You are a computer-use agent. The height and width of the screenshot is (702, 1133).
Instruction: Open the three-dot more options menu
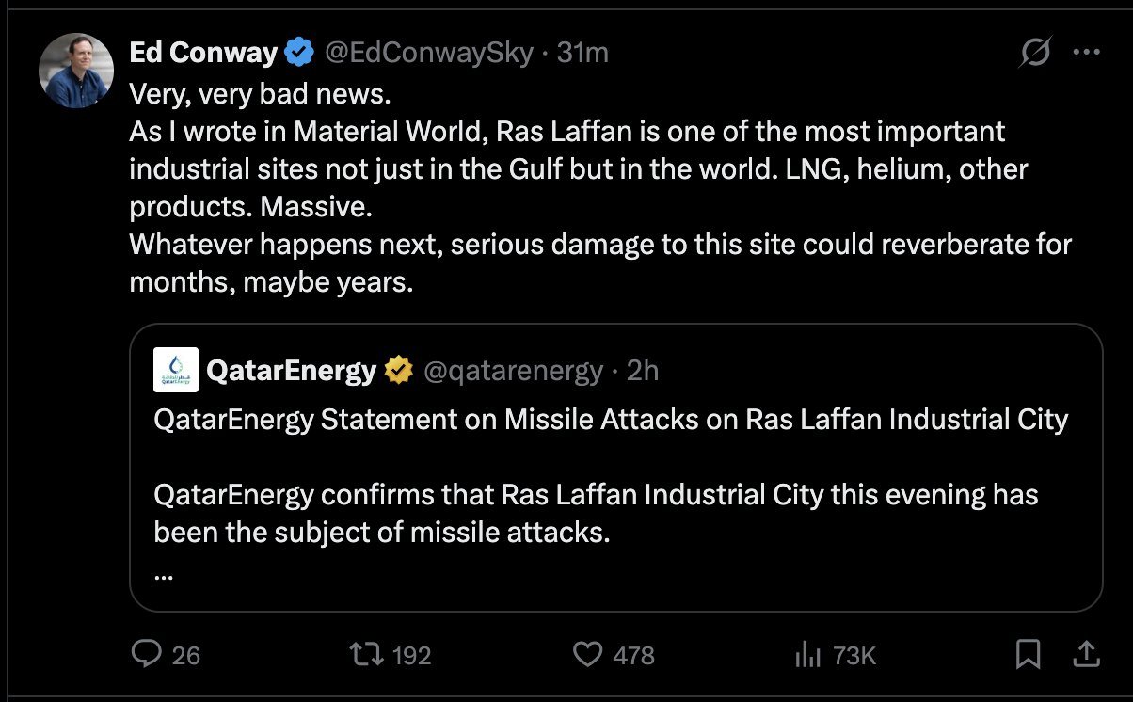pos(1087,53)
